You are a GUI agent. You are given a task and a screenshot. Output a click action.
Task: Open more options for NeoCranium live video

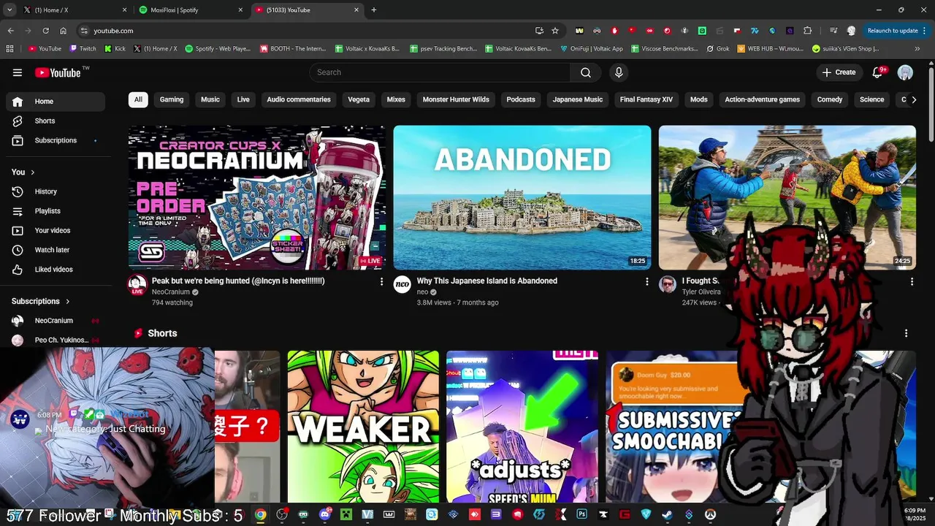pos(381,281)
